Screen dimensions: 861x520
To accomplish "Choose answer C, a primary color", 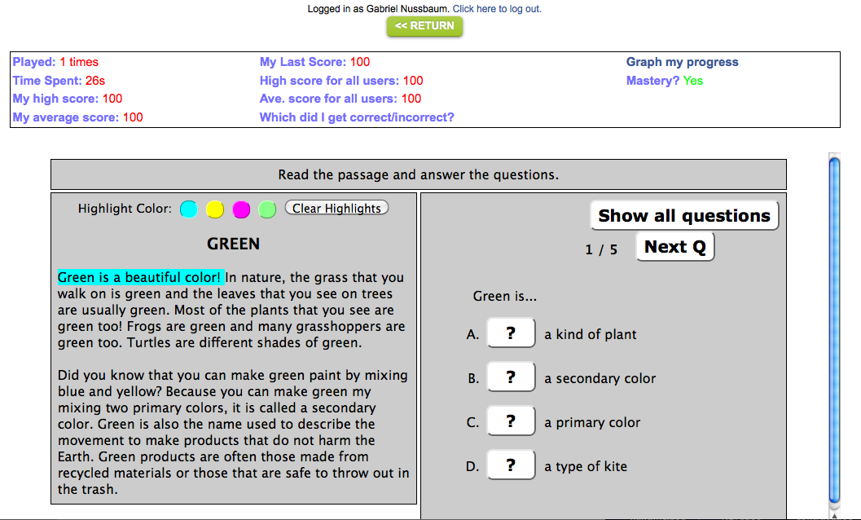I will (511, 421).
